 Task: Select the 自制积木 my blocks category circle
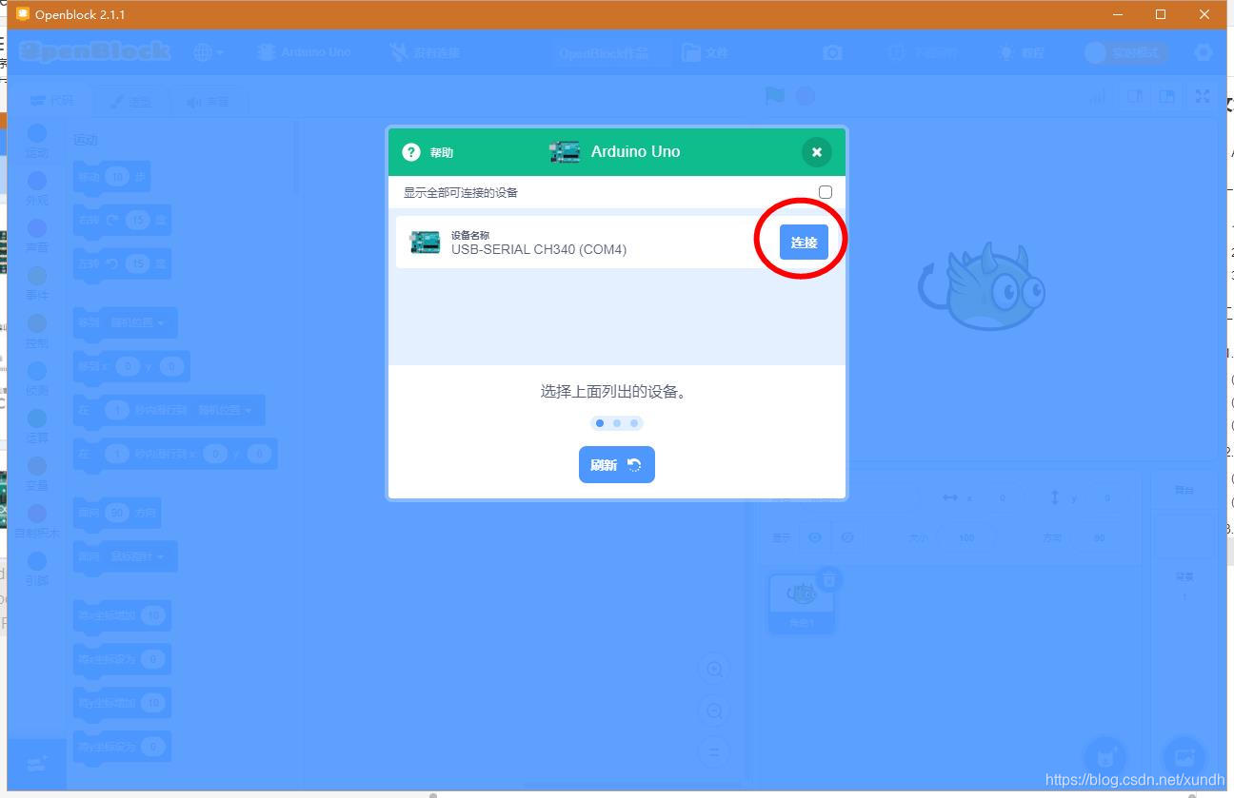[x=36, y=514]
